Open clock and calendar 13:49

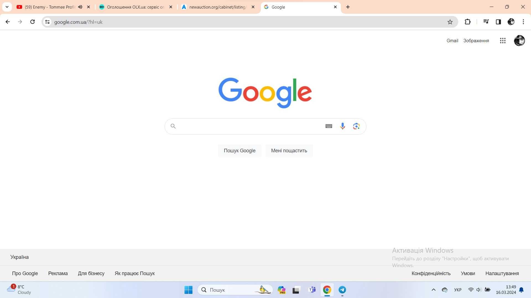[506, 290]
